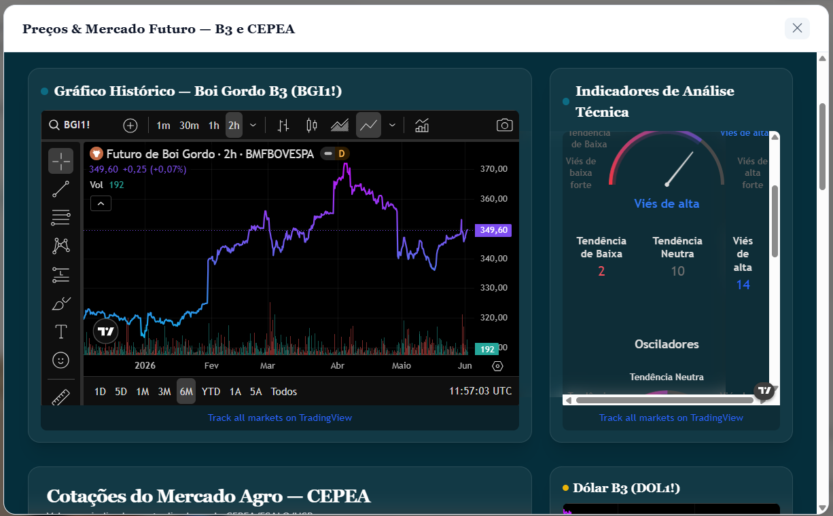833x516 pixels.
Task: Click the TradingView logo in indicators widget
Action: click(764, 390)
